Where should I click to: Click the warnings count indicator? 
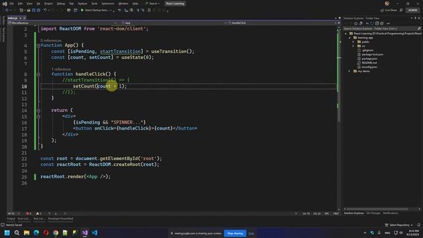[38, 214]
